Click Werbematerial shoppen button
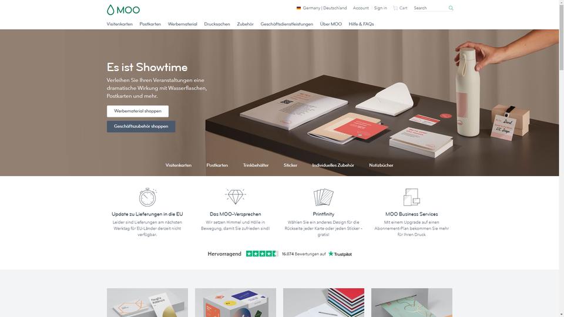564x317 pixels. tap(137, 111)
